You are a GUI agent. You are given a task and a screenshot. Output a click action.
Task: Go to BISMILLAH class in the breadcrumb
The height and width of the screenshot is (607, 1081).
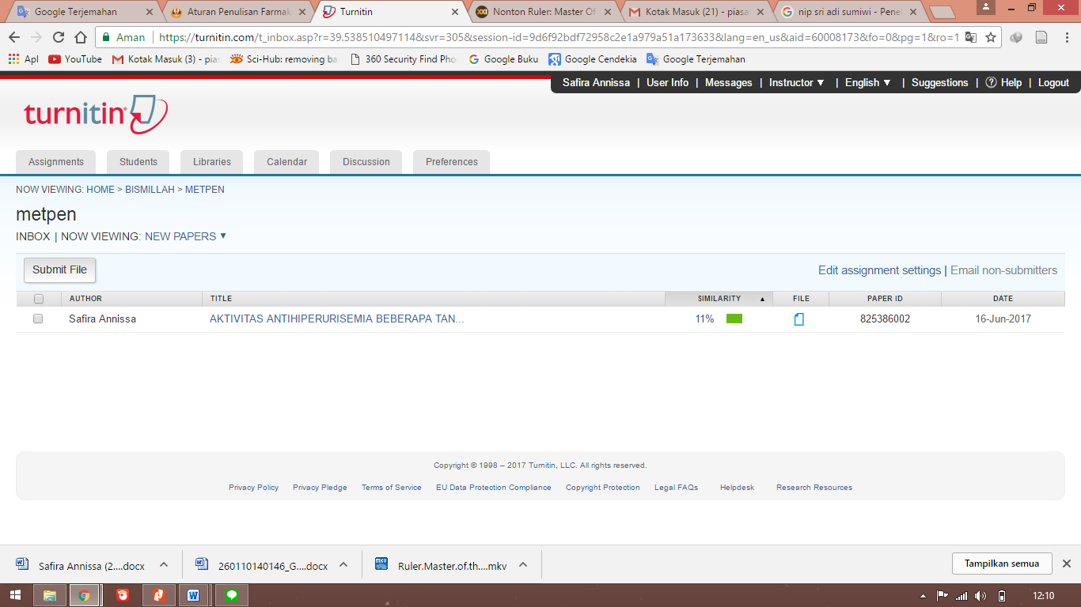coord(150,190)
